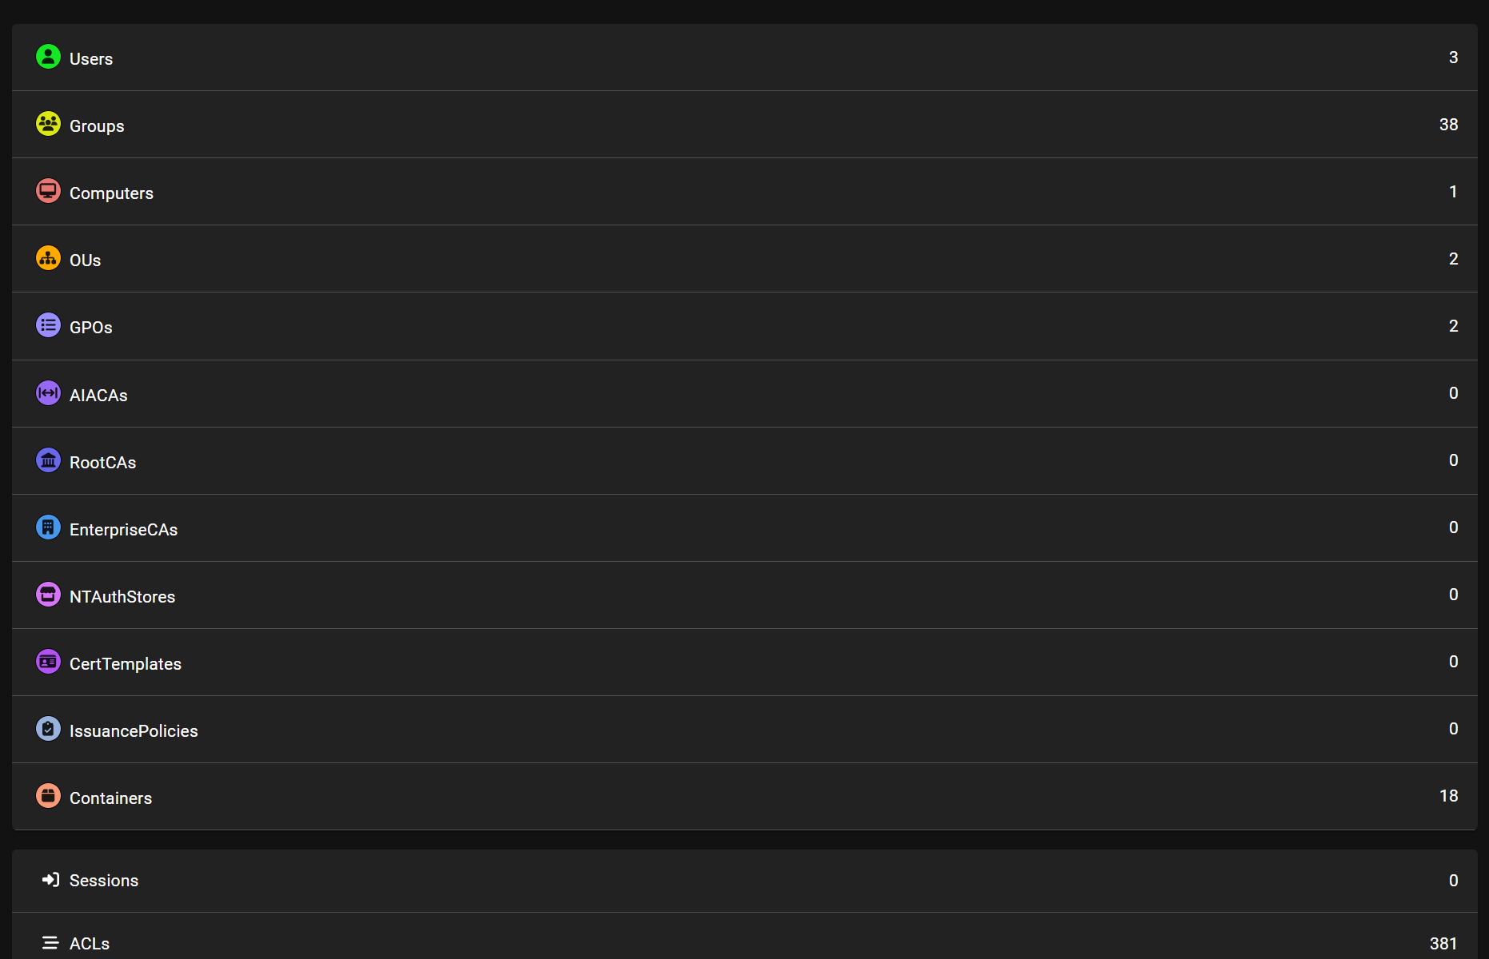Click the Containers count of 18
This screenshot has height=959, width=1489.
[x=1448, y=796]
